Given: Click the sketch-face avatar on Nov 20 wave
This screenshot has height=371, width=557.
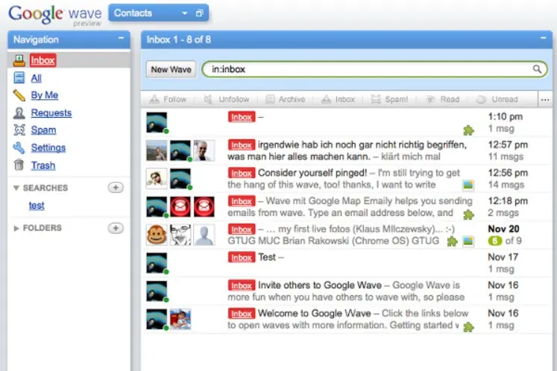Looking at the screenshot, I should click(180, 235).
